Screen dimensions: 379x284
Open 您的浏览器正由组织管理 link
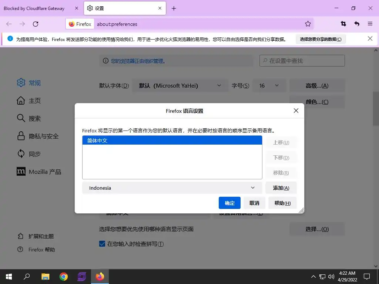(x=138, y=61)
